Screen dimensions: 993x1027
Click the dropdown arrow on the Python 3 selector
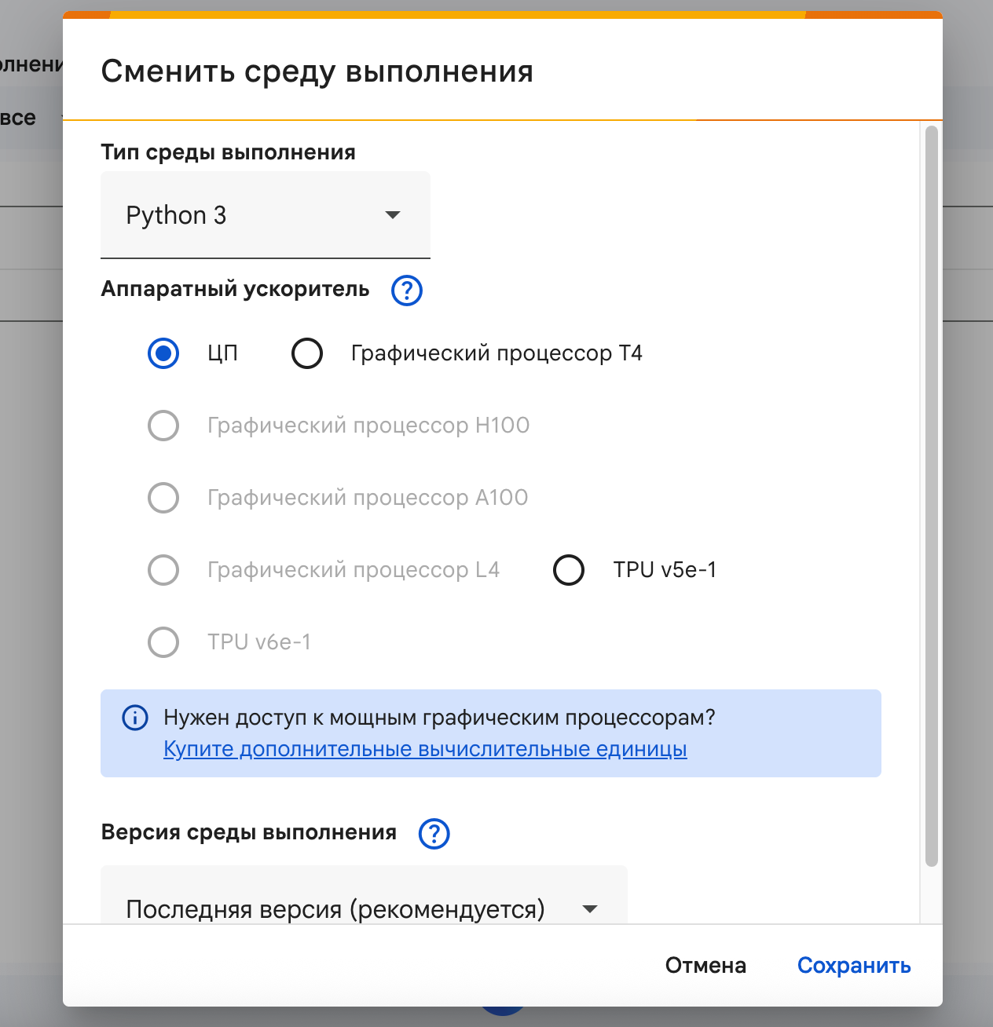pyautogui.click(x=394, y=214)
